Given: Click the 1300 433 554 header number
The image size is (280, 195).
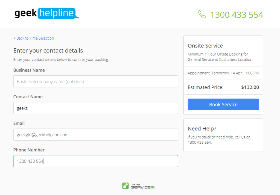Looking at the screenshot, I should tap(237, 15).
